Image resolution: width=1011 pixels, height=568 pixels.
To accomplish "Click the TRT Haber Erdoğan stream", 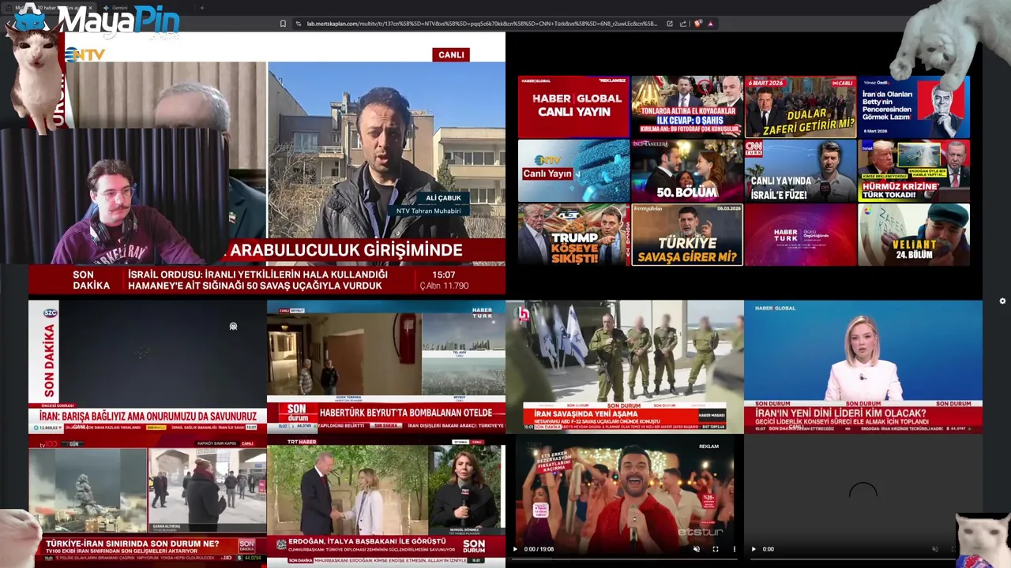I will point(386,502).
